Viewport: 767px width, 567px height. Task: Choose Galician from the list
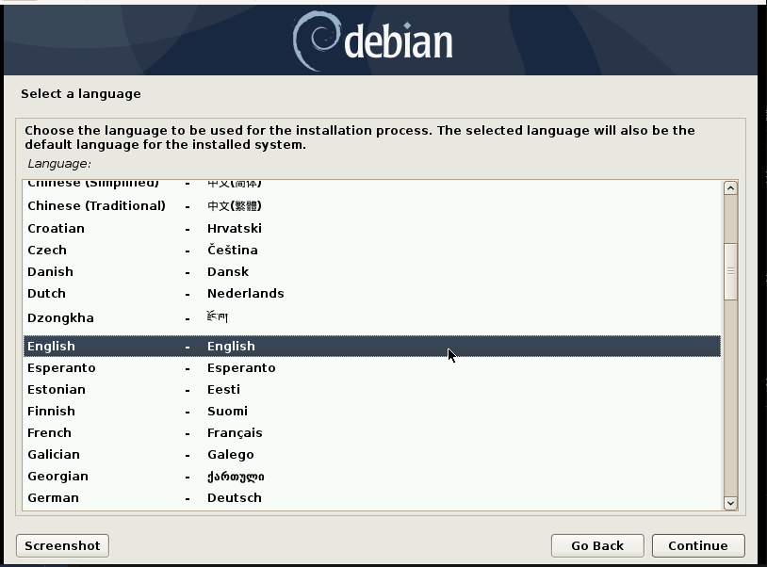tap(372, 455)
